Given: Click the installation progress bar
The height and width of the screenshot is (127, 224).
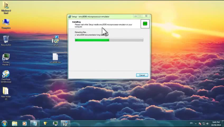Looking at the screenshot, I should click(109, 40).
